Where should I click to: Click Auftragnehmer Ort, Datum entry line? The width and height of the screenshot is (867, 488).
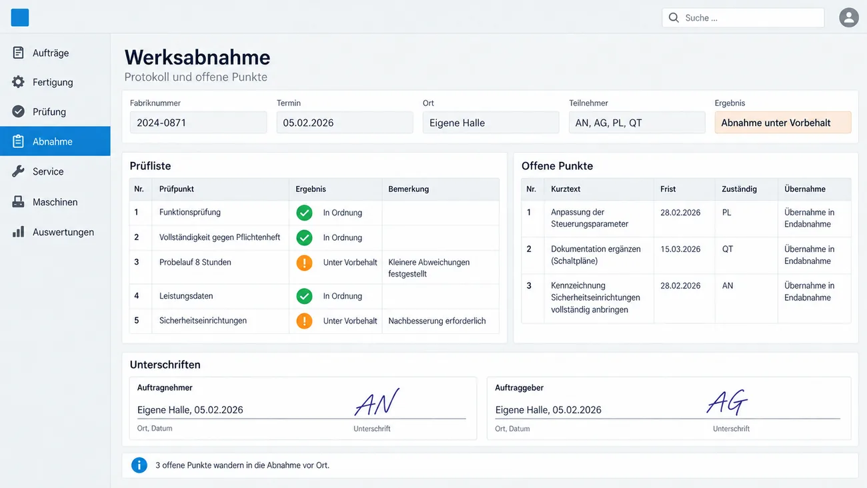pos(190,410)
